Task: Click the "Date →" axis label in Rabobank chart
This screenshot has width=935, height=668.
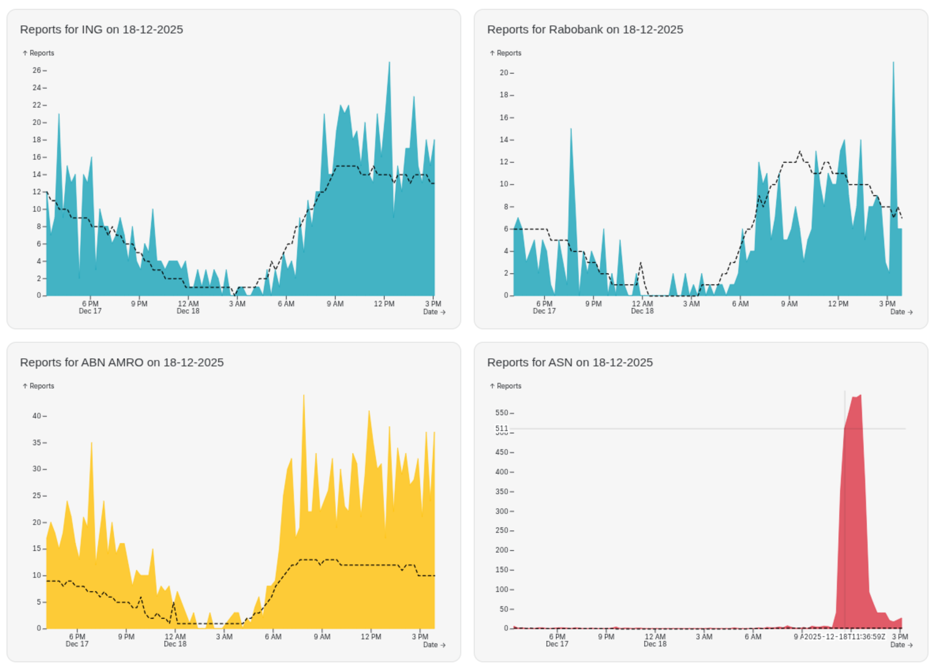Action: point(901,312)
